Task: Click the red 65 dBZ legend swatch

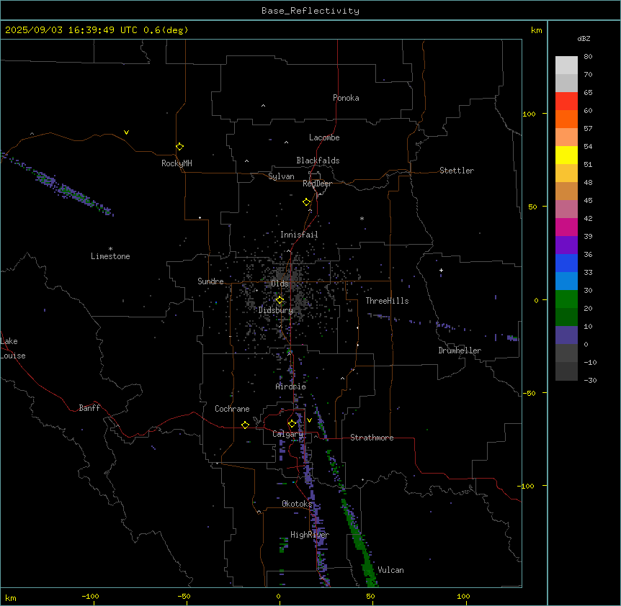Action: [566, 101]
